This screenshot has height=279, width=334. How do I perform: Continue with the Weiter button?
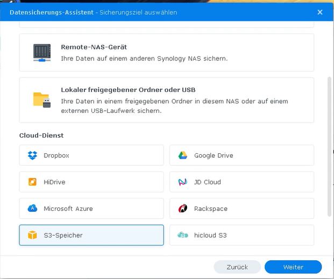[x=293, y=267]
